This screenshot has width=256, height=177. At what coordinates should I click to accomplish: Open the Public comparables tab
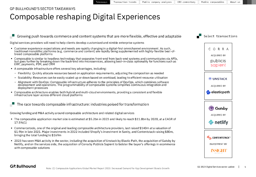pyautogui.click(x=212, y=2)
